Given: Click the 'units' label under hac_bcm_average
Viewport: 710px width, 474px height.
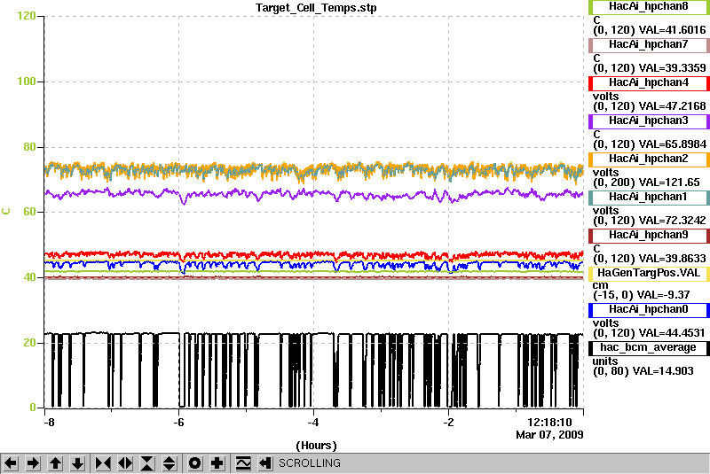Looking at the screenshot, I should [605, 361].
